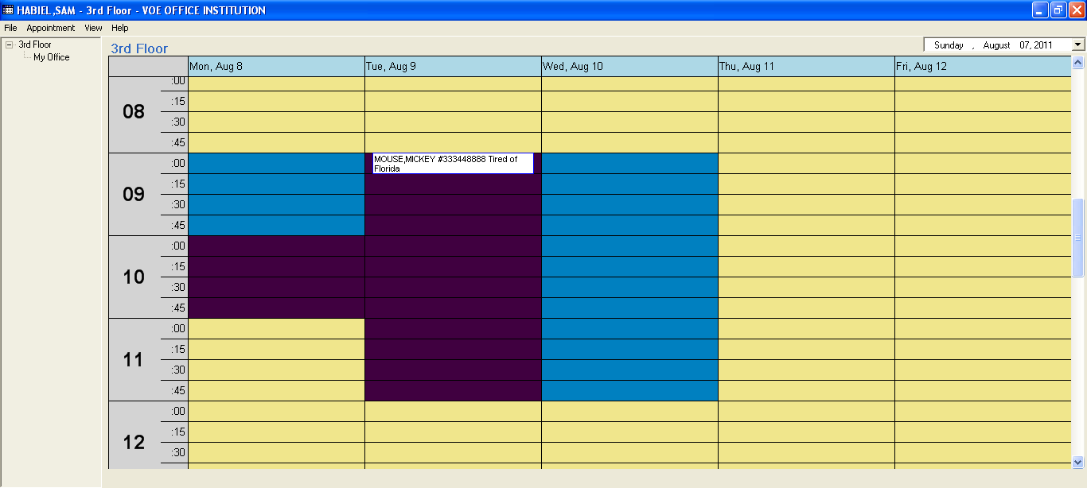Image resolution: width=1087 pixels, height=488 pixels.
Task: Open the View menu
Action: coord(94,28)
